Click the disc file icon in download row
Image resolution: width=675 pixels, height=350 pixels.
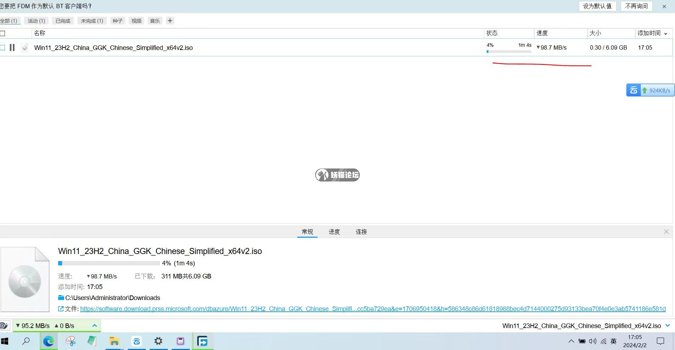[x=25, y=47]
